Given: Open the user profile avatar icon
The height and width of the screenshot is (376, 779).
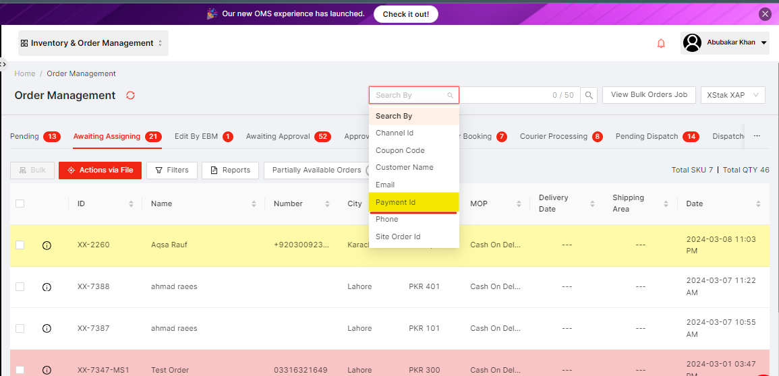Looking at the screenshot, I should [692, 42].
